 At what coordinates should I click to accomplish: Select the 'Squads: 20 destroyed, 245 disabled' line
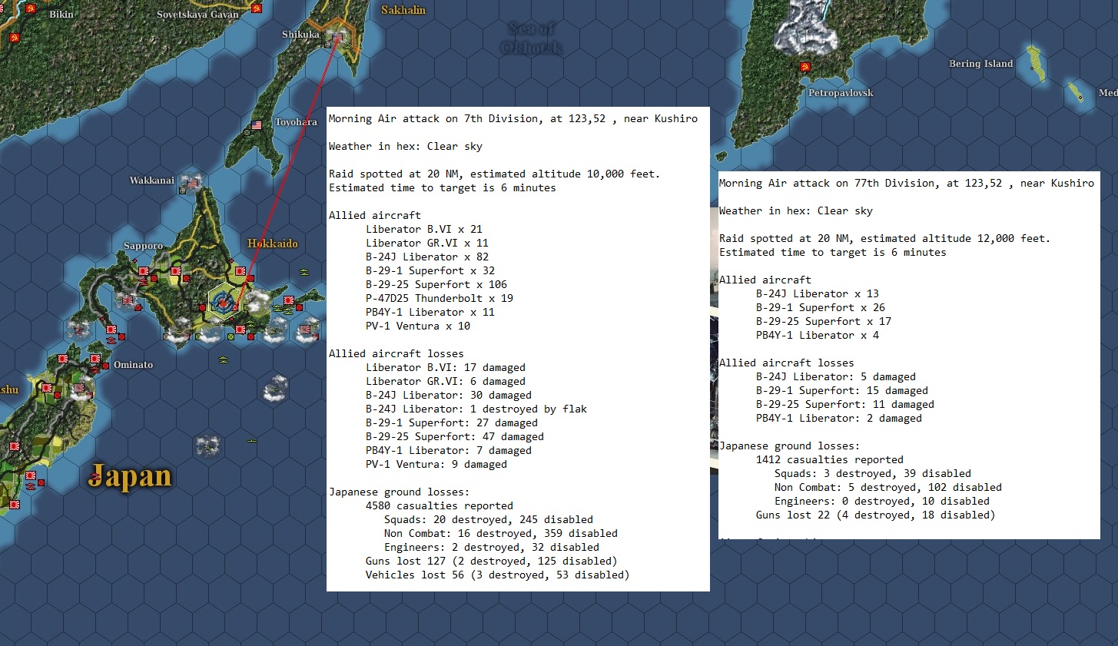tap(489, 519)
